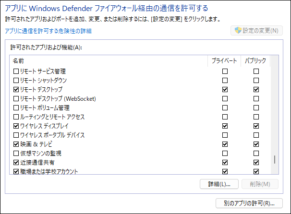291x214 pixels.
Task: Click the 削除(M) button
Action: (260, 184)
